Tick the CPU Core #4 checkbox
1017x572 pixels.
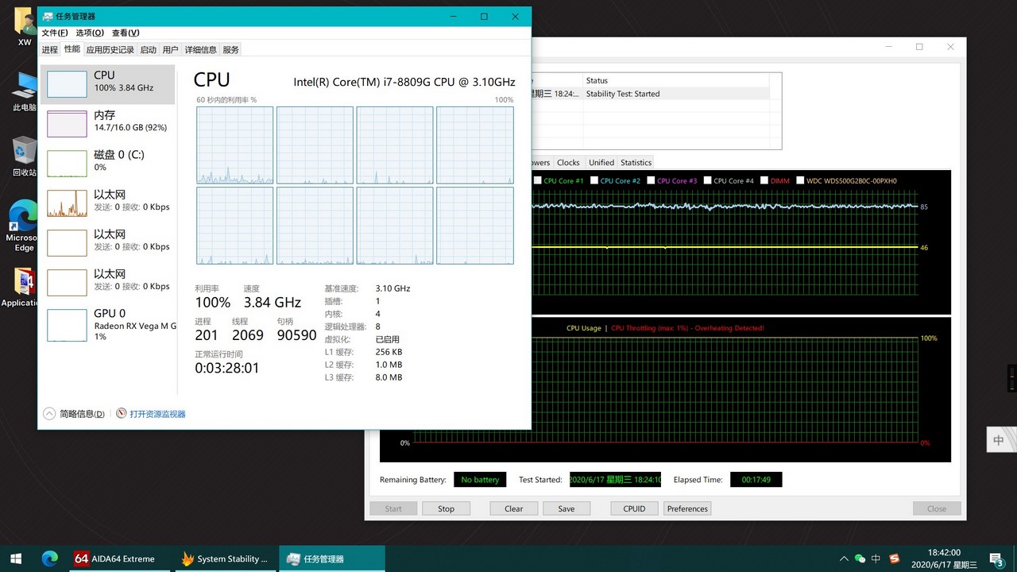(x=708, y=181)
